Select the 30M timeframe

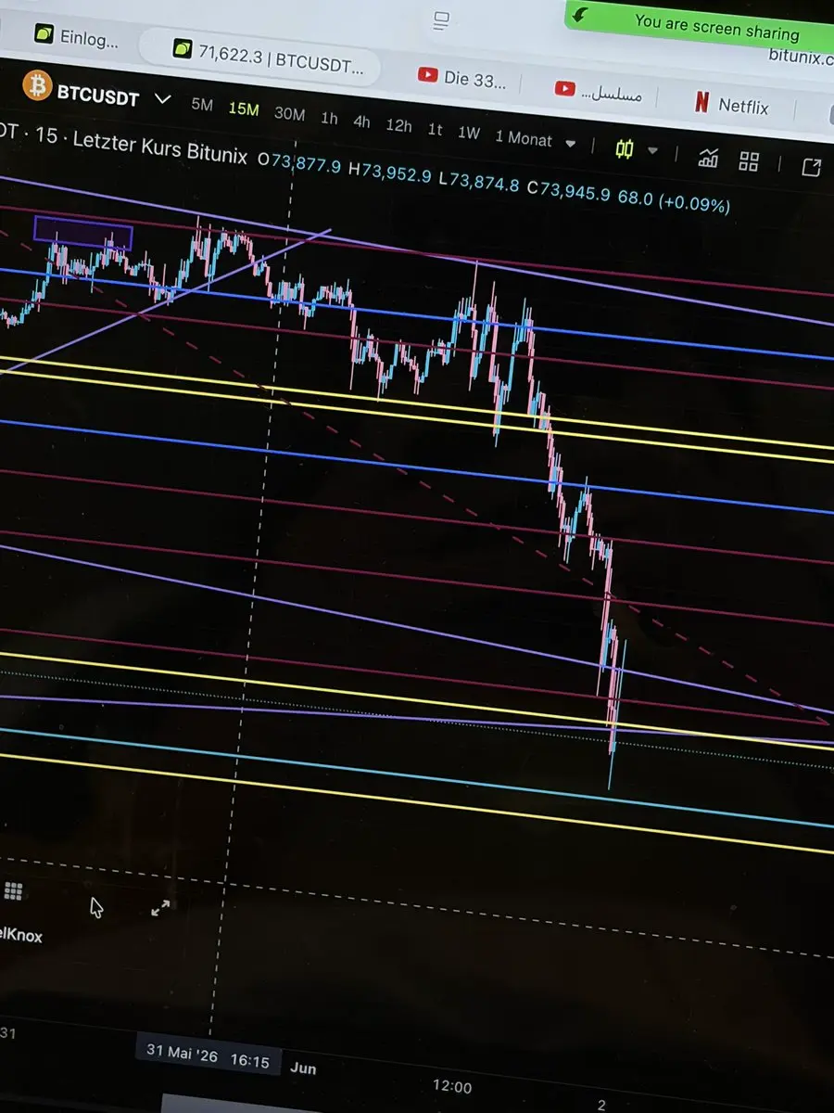point(289,113)
